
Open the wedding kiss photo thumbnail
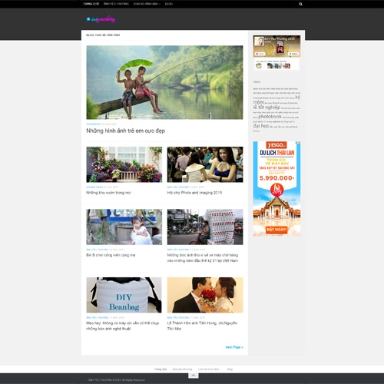click(x=205, y=295)
